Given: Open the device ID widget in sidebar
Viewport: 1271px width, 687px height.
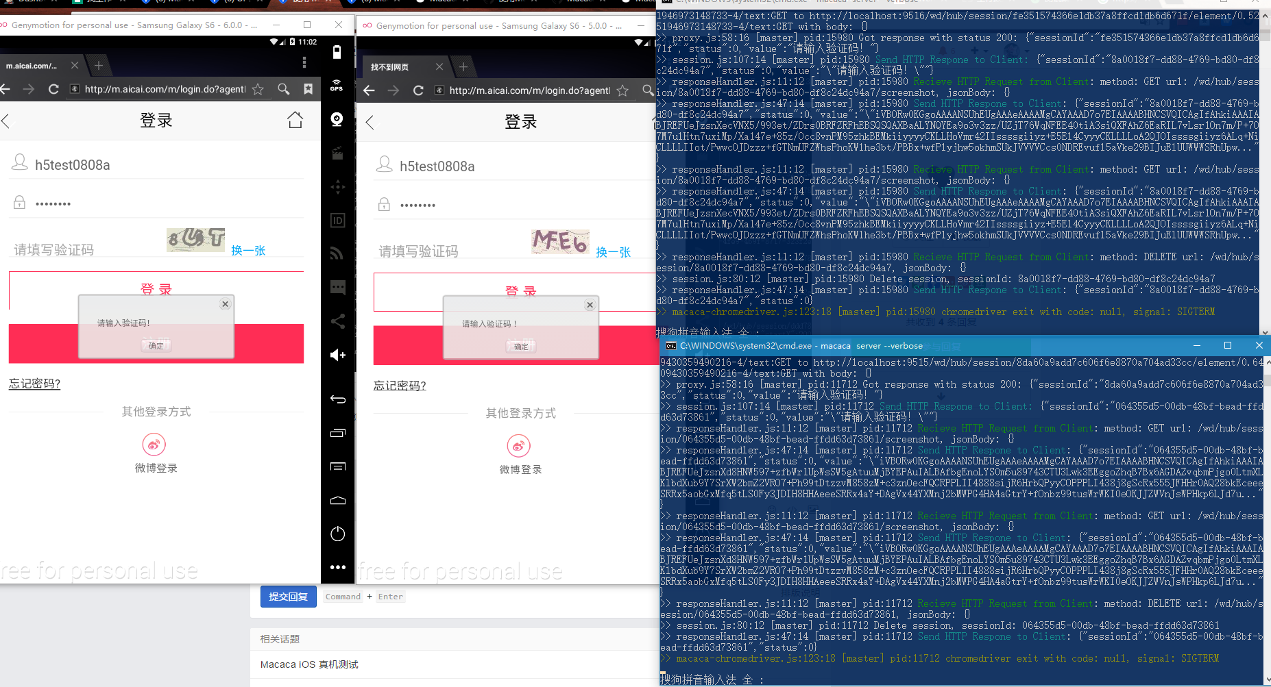Looking at the screenshot, I should (x=337, y=220).
